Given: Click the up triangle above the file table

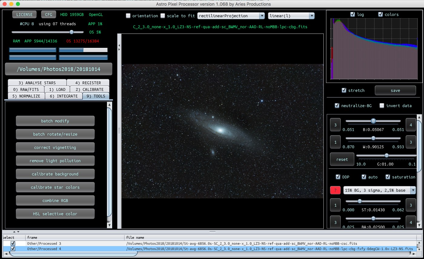Looking at the screenshot, I should tap(14, 232).
